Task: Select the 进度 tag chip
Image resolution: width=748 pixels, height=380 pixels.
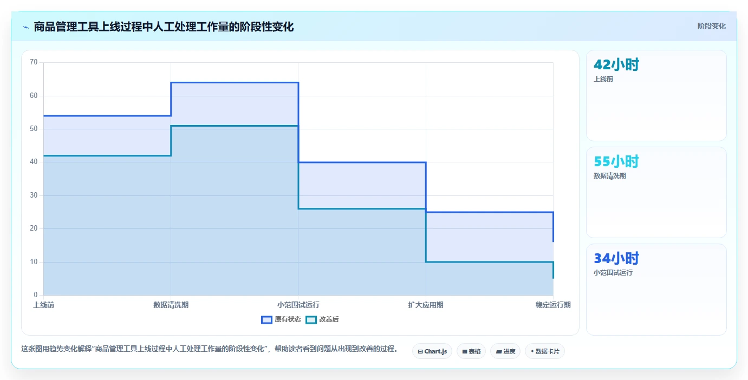Action: (505, 351)
